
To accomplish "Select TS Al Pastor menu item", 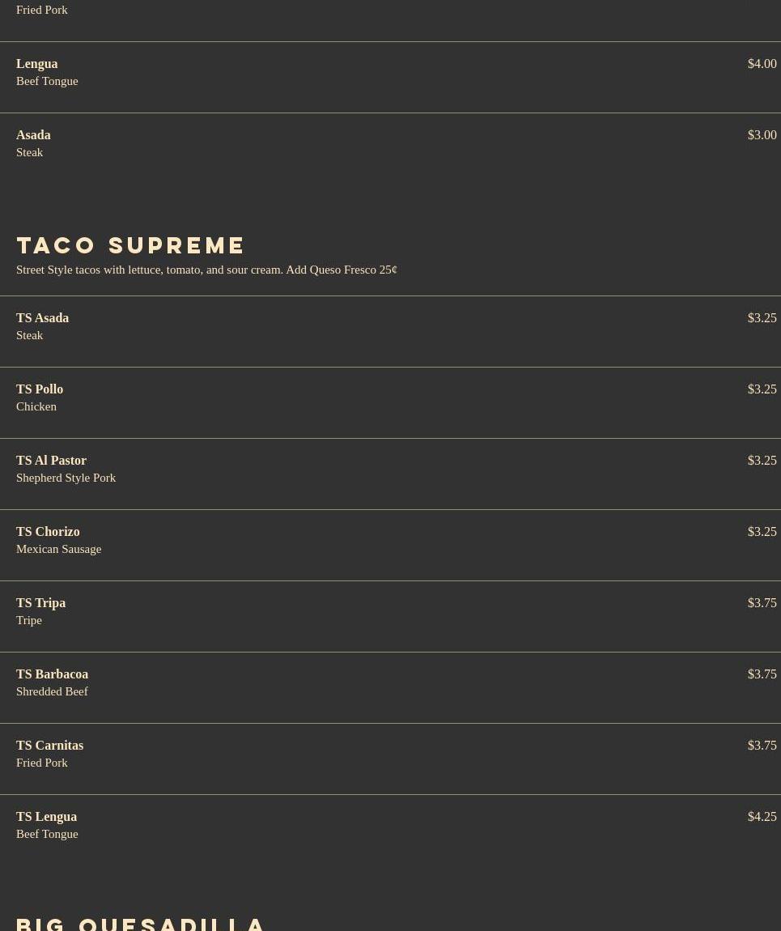I will (390, 474).
